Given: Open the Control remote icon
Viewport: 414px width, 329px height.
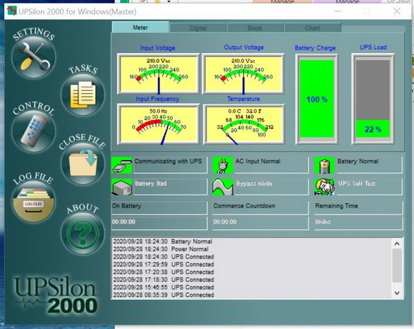Looking at the screenshot, I should 34,131.
